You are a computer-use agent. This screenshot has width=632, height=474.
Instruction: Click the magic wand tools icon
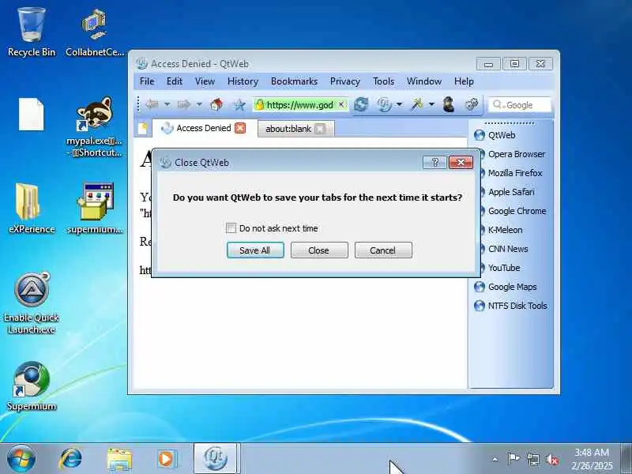click(417, 104)
